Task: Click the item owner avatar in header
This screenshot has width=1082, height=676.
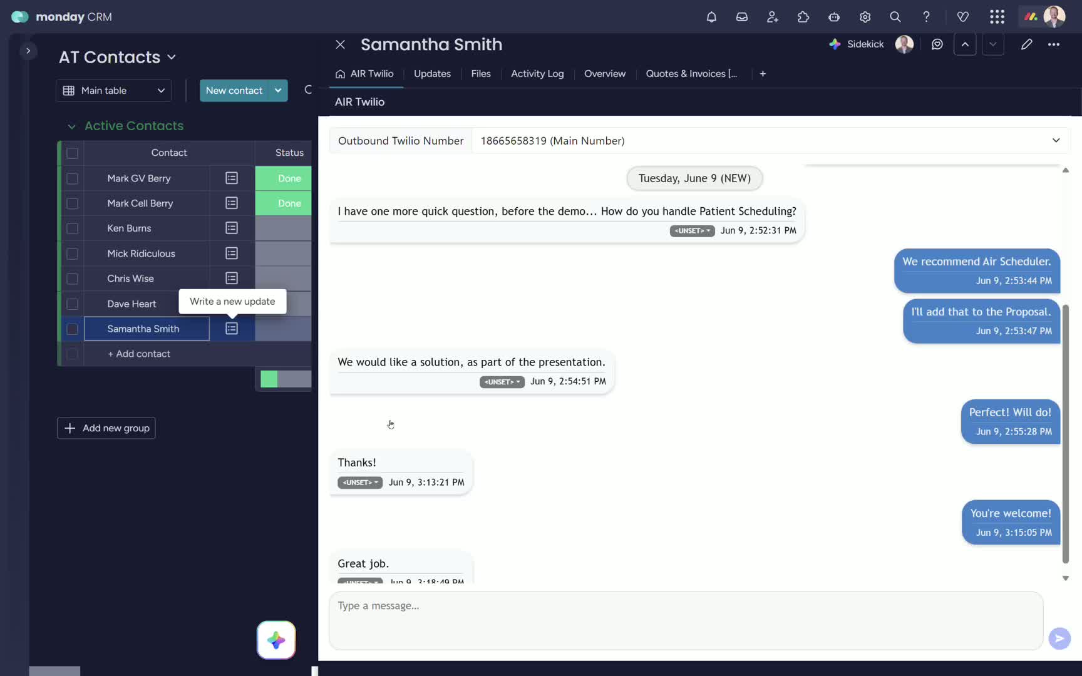Action: (904, 44)
